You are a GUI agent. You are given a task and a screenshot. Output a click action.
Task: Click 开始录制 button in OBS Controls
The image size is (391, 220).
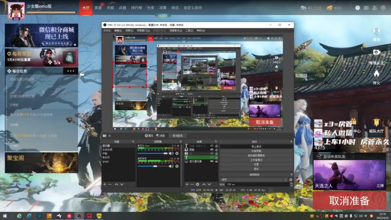256,151
